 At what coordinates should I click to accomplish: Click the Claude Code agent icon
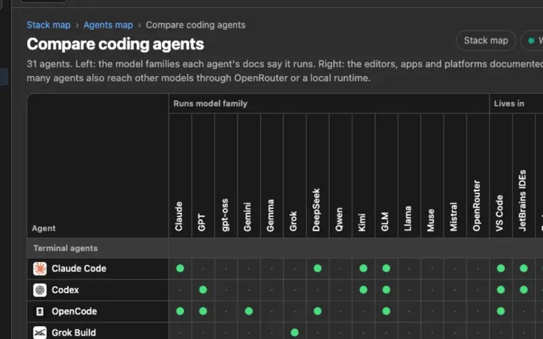(x=40, y=268)
